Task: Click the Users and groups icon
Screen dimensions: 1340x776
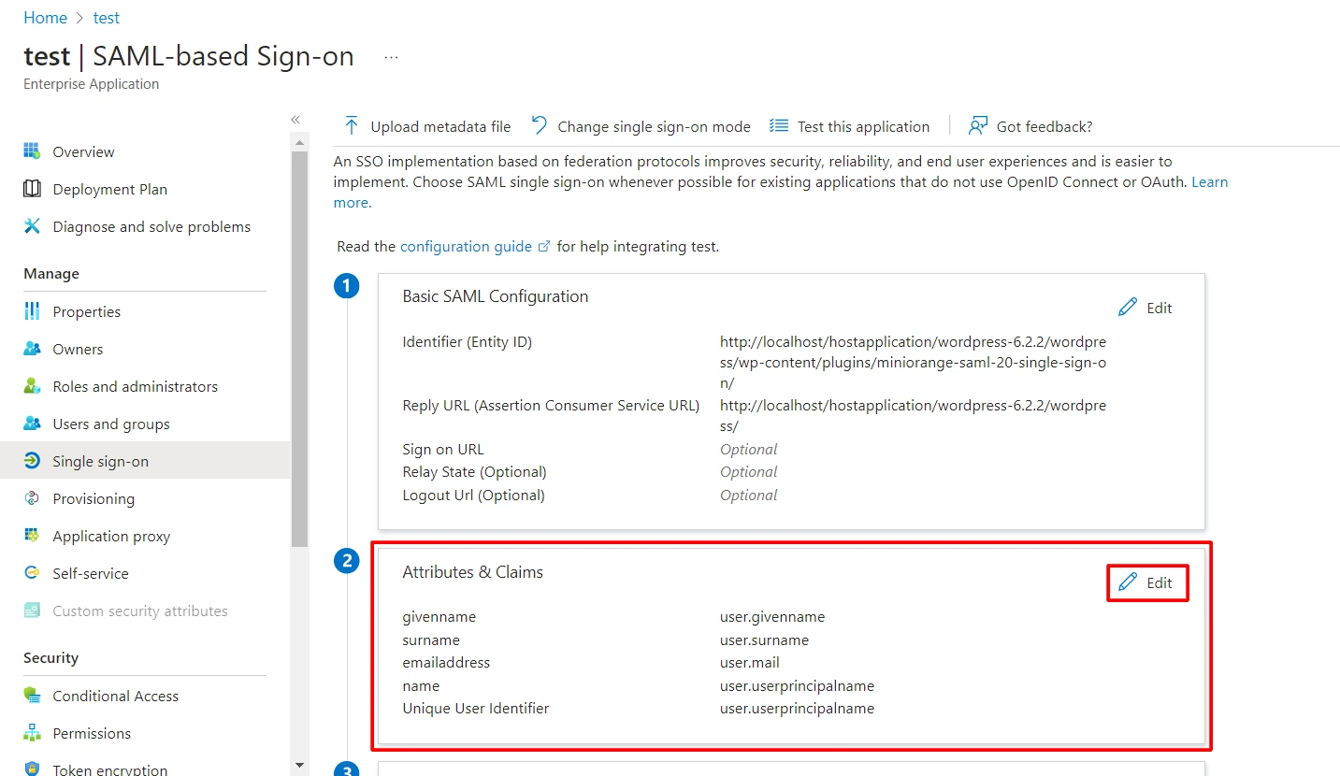Action: (x=33, y=424)
